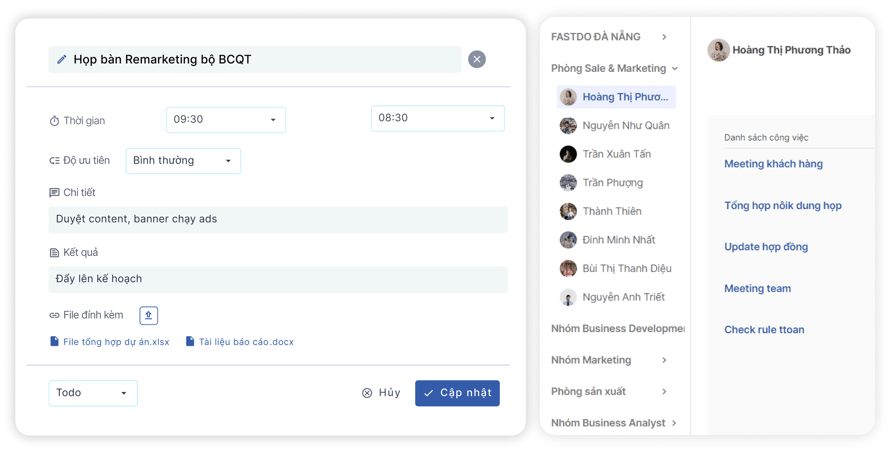890x450 pixels.
Task: Click the Cập nhật update button
Action: click(457, 393)
